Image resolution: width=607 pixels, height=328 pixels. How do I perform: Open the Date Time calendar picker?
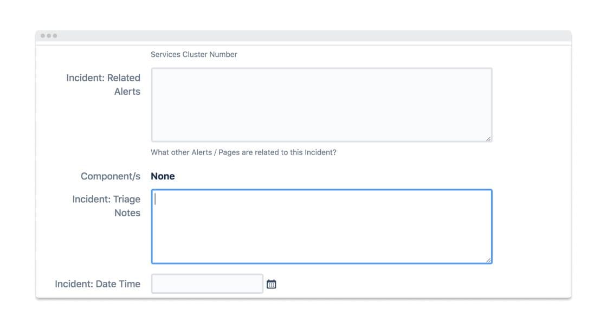pos(272,284)
